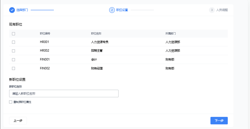250x129 pixels.
Task: Click the 职位名称 column header
Action: tap(96, 34)
